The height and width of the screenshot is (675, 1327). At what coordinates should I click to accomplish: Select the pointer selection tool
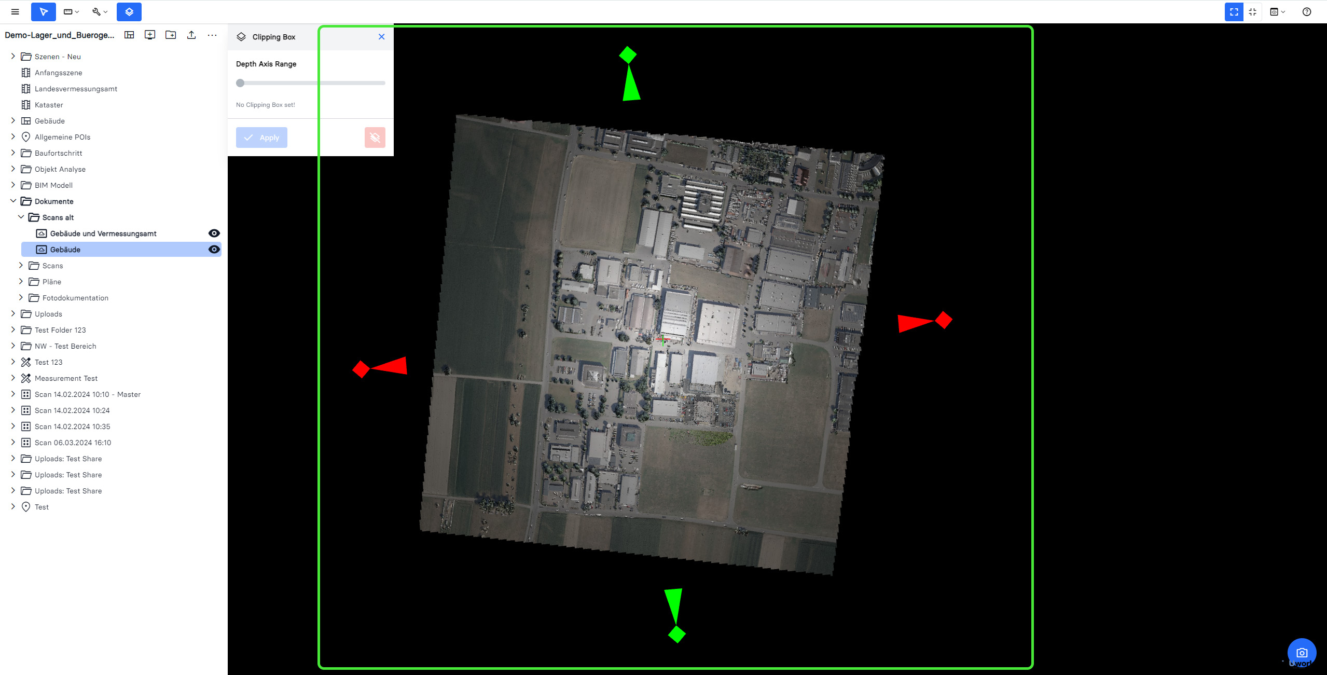[x=44, y=11]
